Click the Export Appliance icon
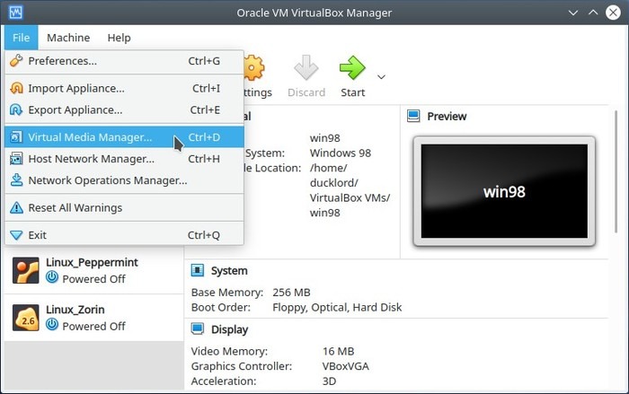This screenshot has width=629, height=394. [16, 109]
